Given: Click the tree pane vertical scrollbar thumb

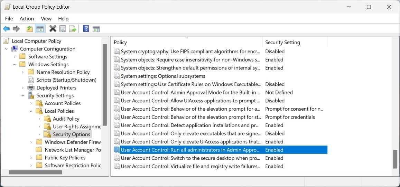Looking at the screenshot, I should (105, 85).
